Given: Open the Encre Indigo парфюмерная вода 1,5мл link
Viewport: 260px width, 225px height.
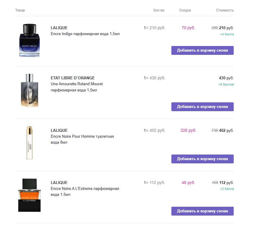Looking at the screenshot, I should click(x=85, y=34).
